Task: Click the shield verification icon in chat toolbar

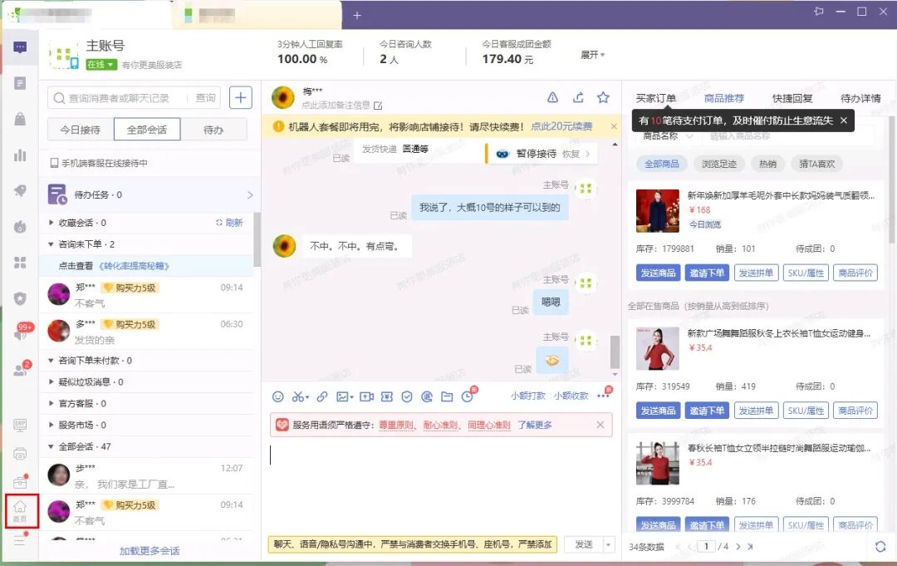Action: click(407, 396)
